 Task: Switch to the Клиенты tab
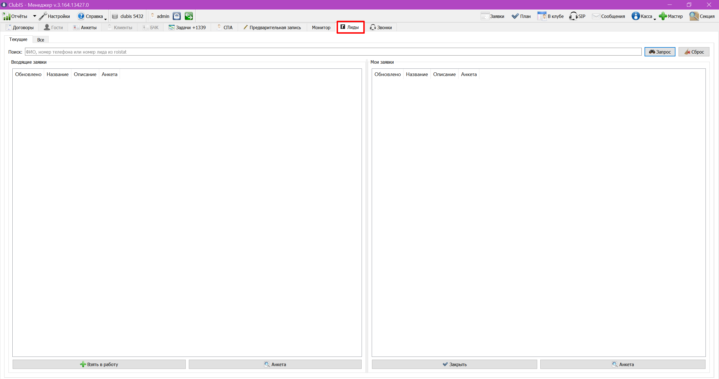(x=120, y=27)
